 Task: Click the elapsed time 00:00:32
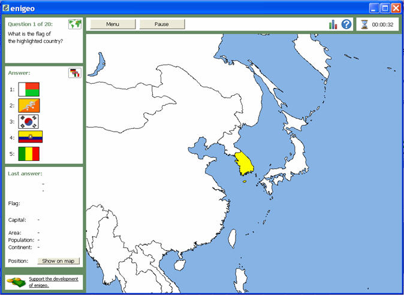pos(382,25)
